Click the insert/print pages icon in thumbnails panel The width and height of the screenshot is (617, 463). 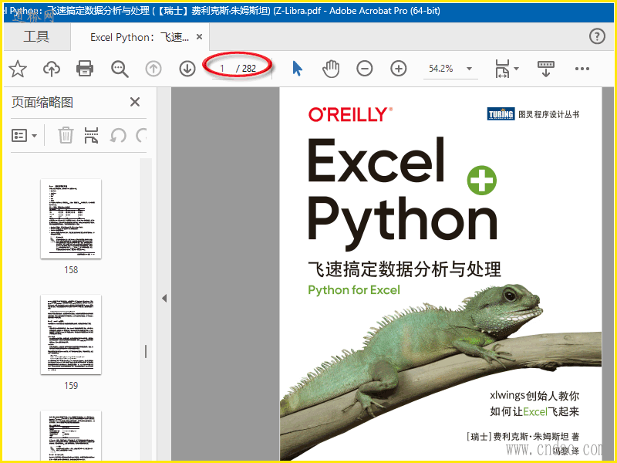(91, 136)
